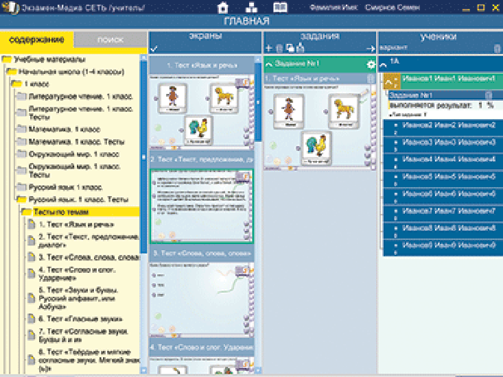Open test preview thumbnail inside Задание №1

pyautogui.click(x=320, y=127)
